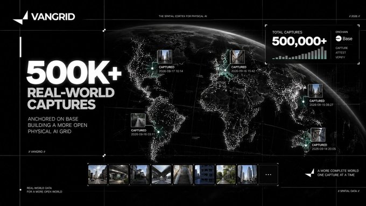The width and height of the screenshot is (366, 206).
Task: Click the 'Base' text label
Action: click(x=348, y=39)
